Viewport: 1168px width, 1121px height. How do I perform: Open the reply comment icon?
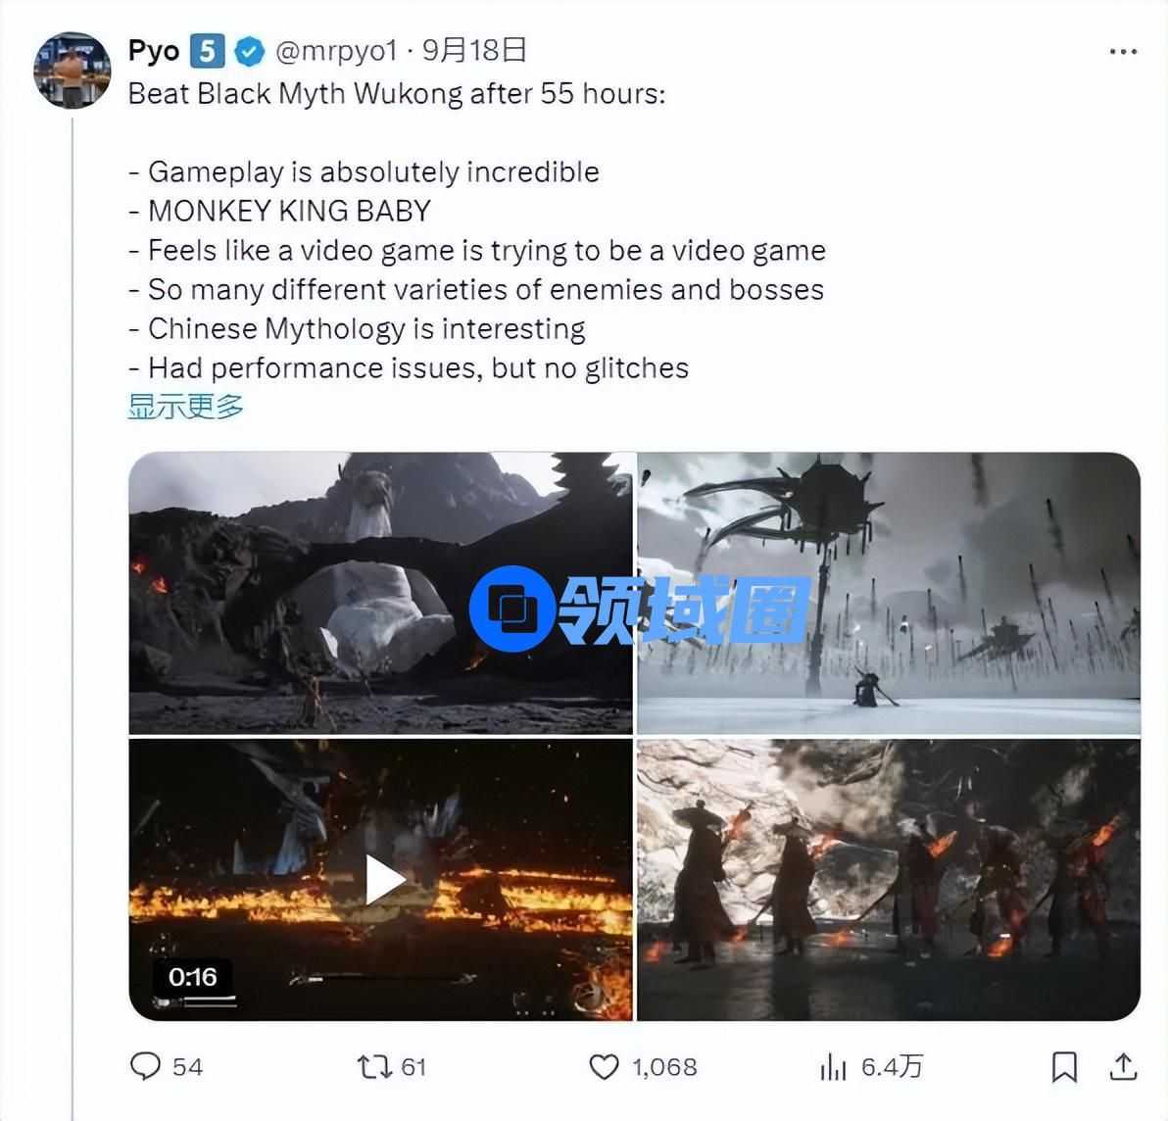(145, 1066)
